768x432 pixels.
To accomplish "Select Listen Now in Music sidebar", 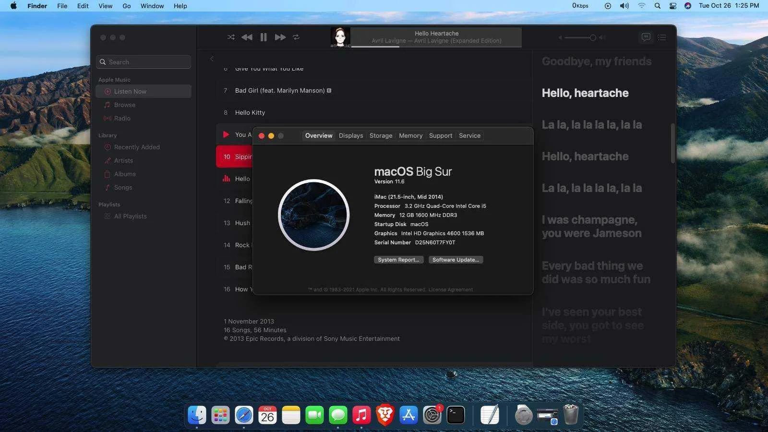I will tap(144, 91).
